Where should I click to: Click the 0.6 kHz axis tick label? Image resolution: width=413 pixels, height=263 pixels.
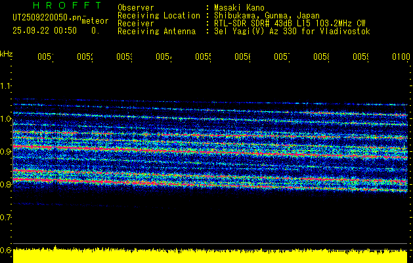click(x=5, y=250)
